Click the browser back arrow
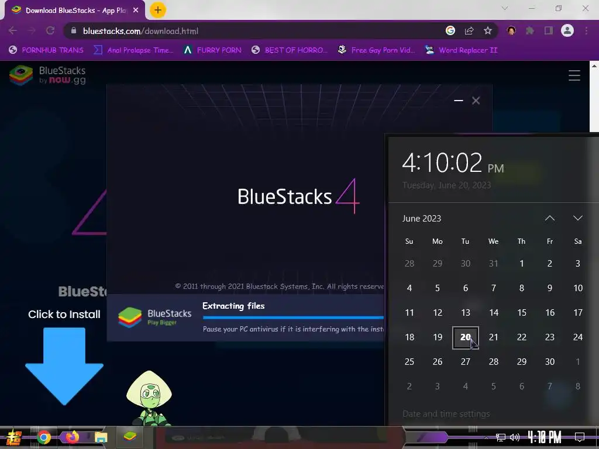This screenshot has height=449, width=599. [x=13, y=30]
